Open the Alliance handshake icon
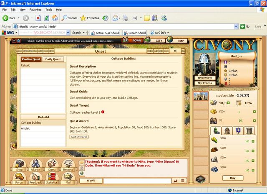Screen dimensions: 267x194 35,164
